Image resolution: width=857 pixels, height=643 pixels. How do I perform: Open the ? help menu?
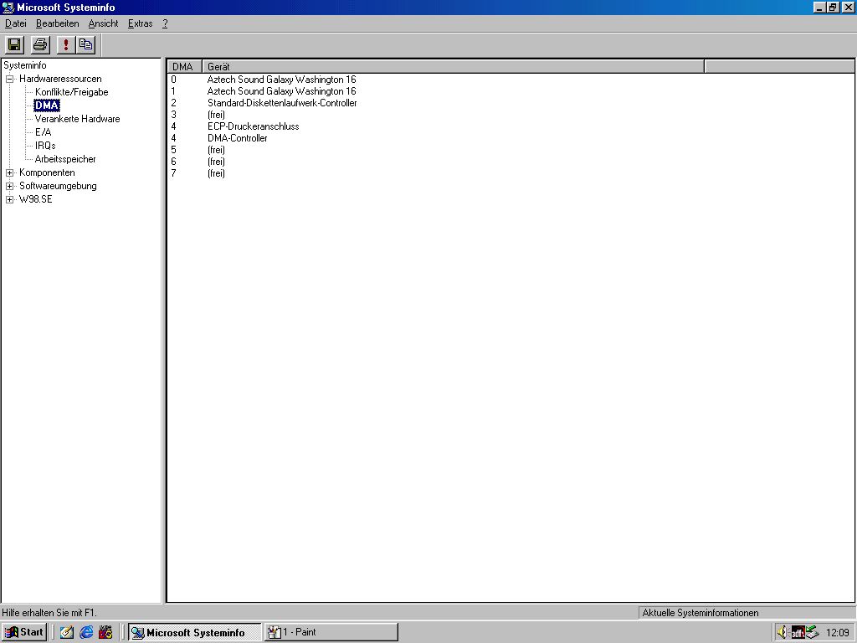[x=165, y=23]
